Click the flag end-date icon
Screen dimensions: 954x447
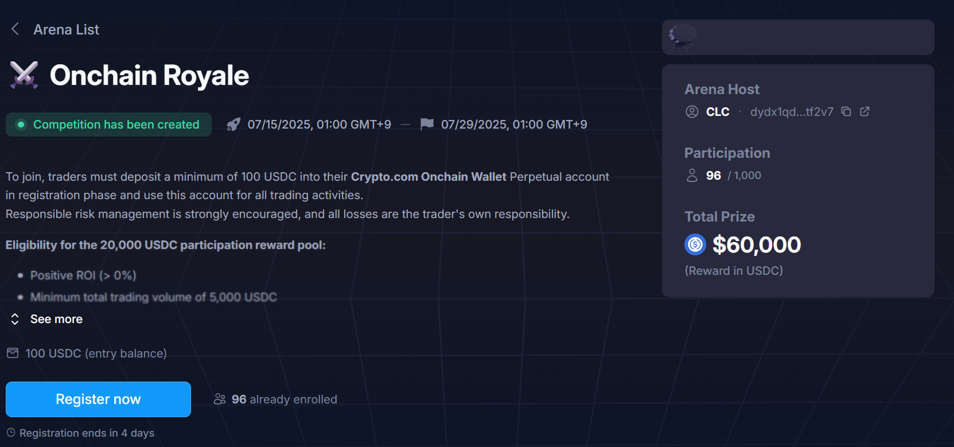[x=427, y=124]
